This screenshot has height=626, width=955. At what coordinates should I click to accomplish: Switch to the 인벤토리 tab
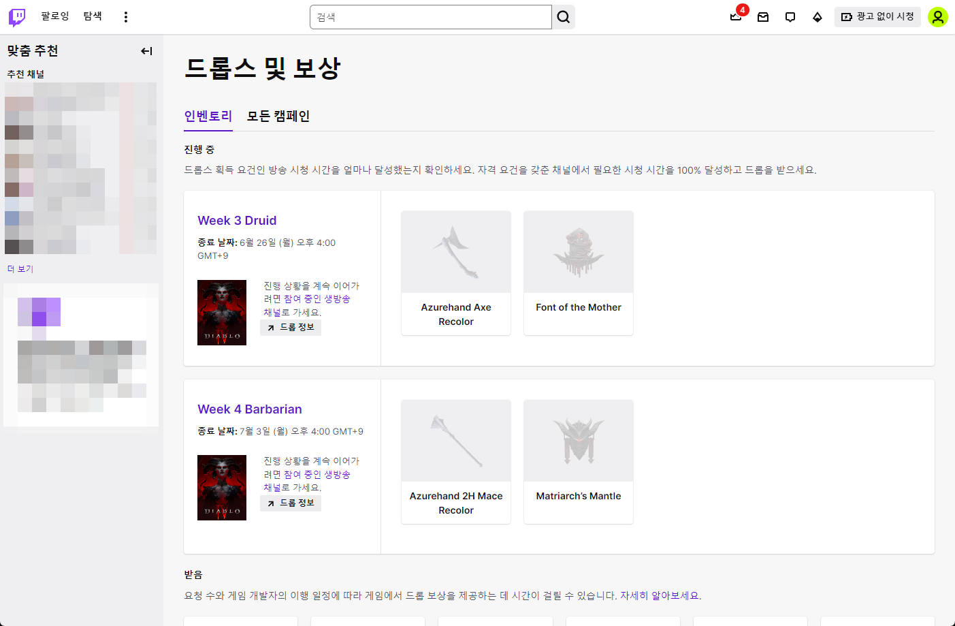pyautogui.click(x=208, y=116)
